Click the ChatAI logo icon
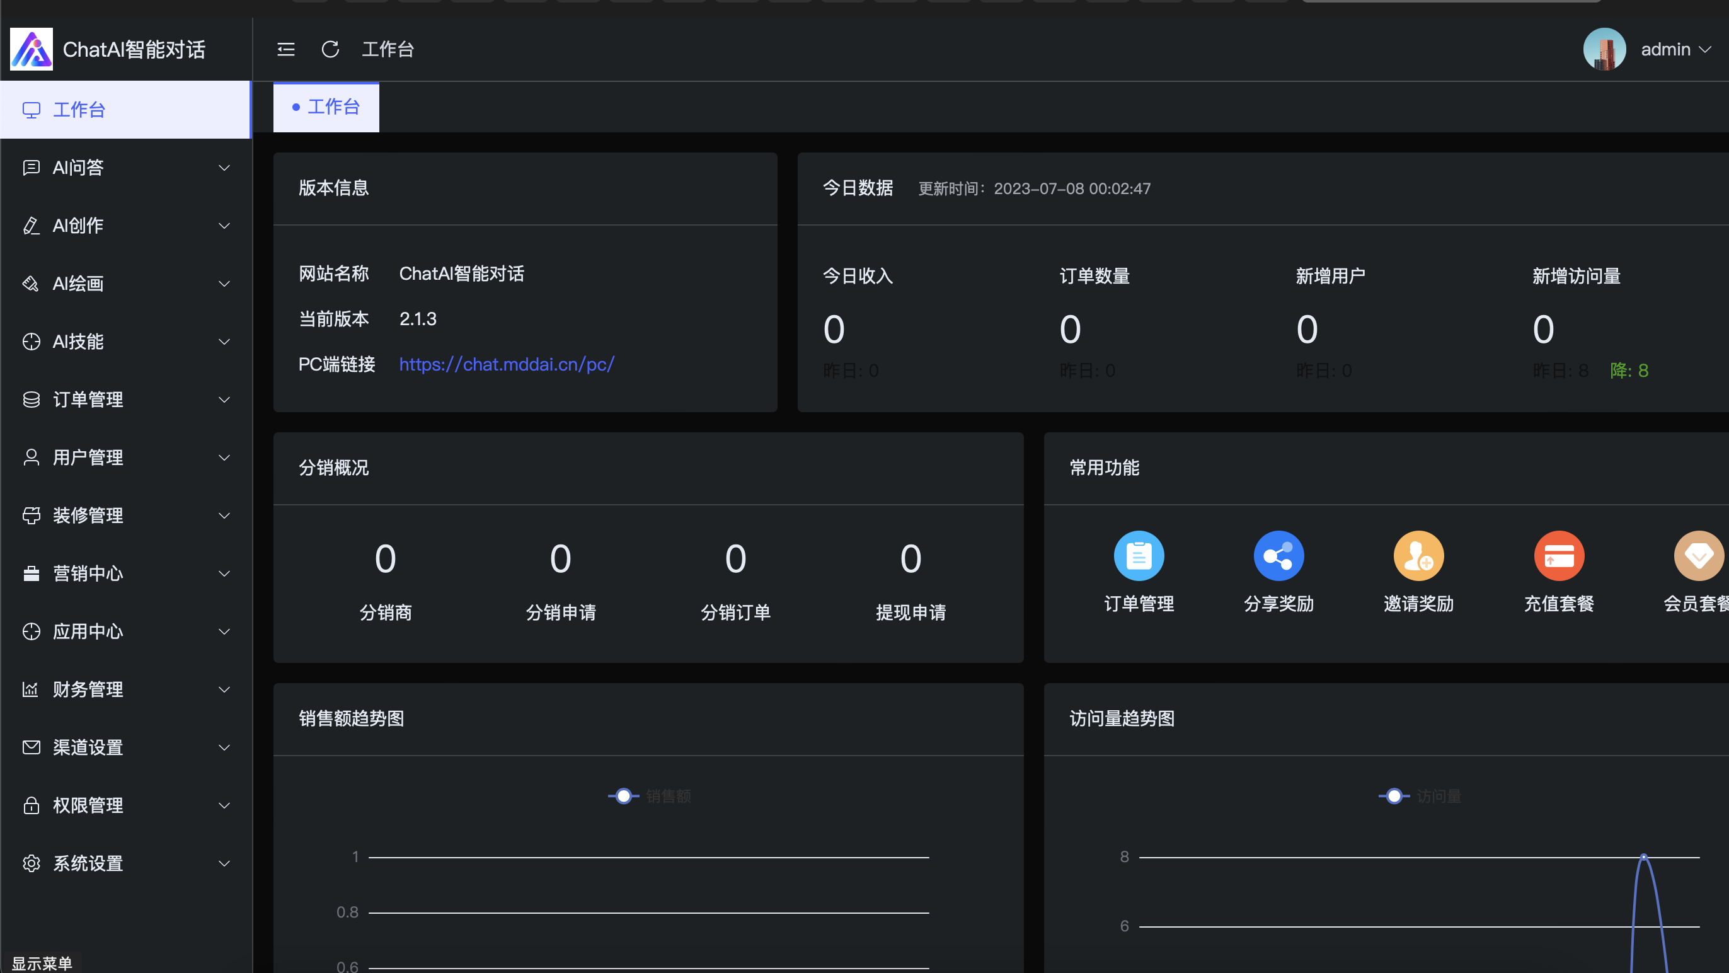This screenshot has height=973, width=1729. coord(32,49)
